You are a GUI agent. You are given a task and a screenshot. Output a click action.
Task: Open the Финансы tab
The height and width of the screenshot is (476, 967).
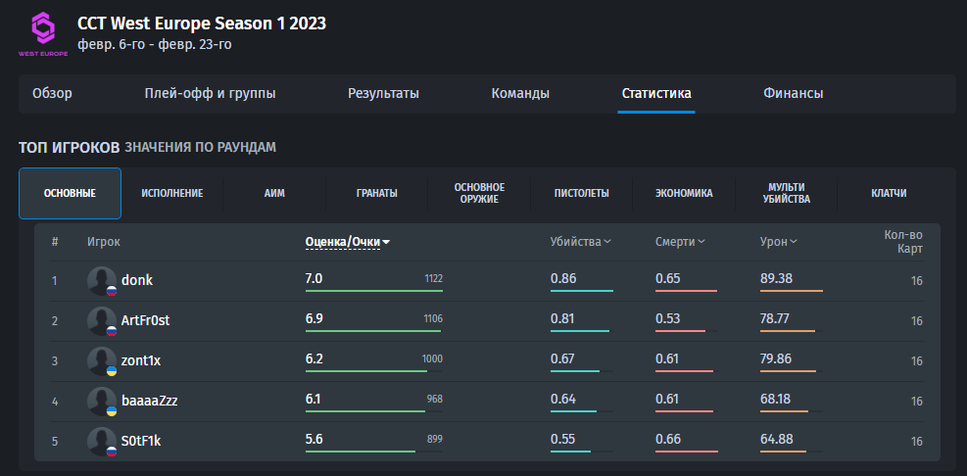click(793, 94)
